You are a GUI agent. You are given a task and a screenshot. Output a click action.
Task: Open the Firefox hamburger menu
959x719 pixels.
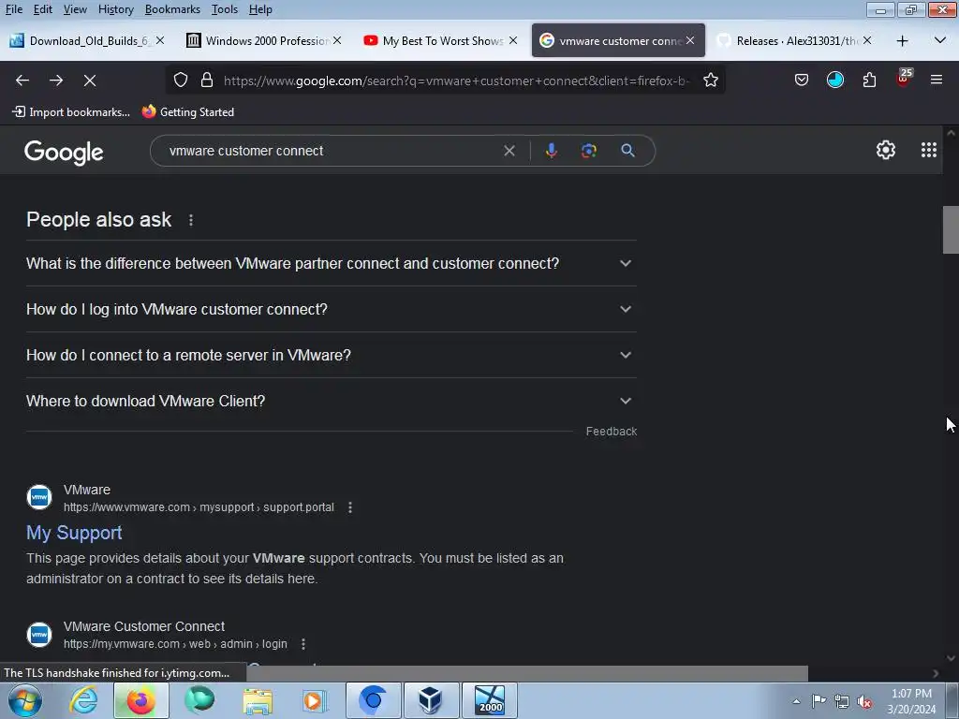coord(937,81)
